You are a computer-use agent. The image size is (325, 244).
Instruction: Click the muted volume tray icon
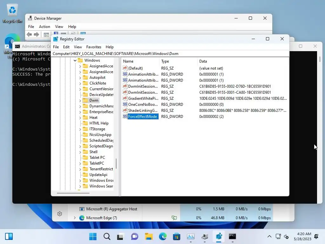pyautogui.click(x=286, y=236)
